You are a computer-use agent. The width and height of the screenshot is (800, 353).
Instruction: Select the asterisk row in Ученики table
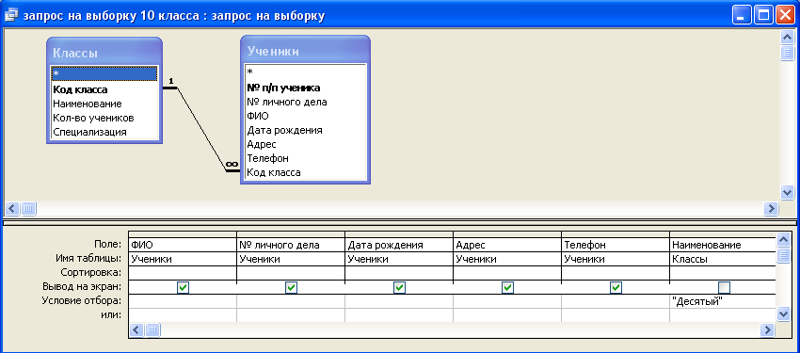[x=305, y=72]
